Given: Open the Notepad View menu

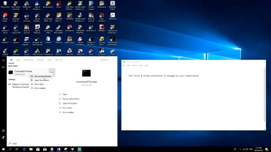Looking at the screenshot, I should (x=141, y=65).
